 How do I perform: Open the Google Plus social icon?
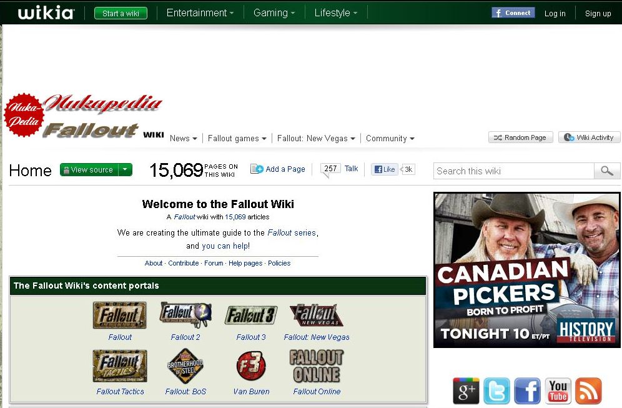click(x=466, y=391)
